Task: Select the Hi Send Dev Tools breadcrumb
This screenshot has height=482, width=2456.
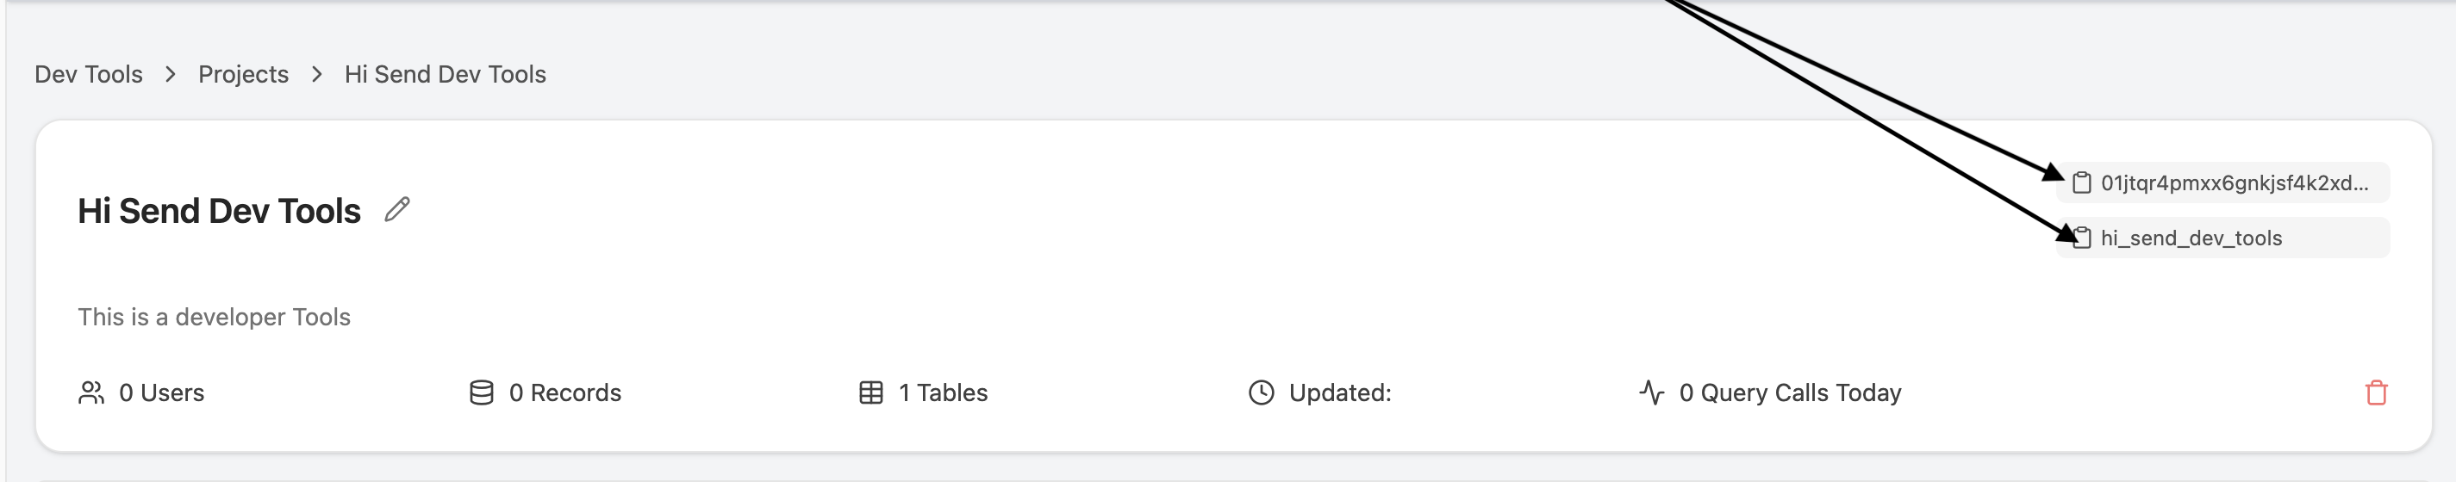Action: 446,74
